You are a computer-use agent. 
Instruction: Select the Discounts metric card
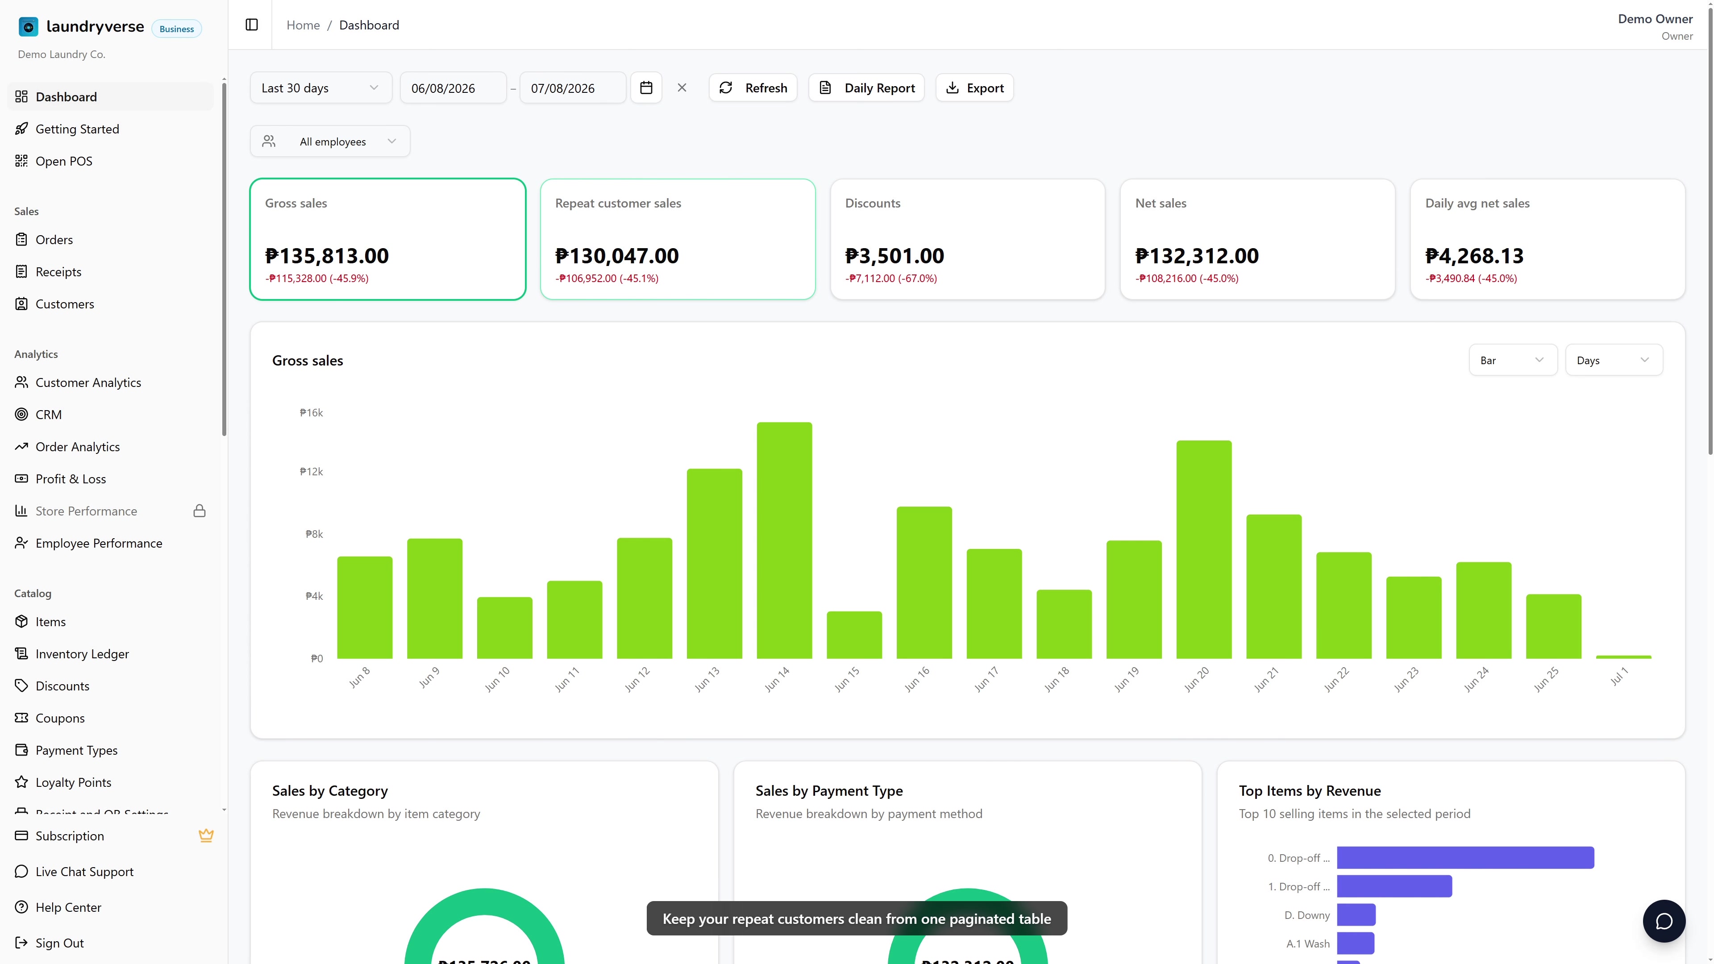point(967,239)
